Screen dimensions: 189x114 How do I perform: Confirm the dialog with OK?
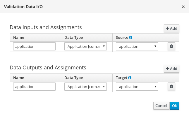[175, 106]
